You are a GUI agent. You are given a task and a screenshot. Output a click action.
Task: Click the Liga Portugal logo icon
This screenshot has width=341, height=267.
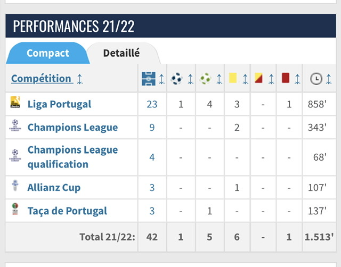(15, 103)
